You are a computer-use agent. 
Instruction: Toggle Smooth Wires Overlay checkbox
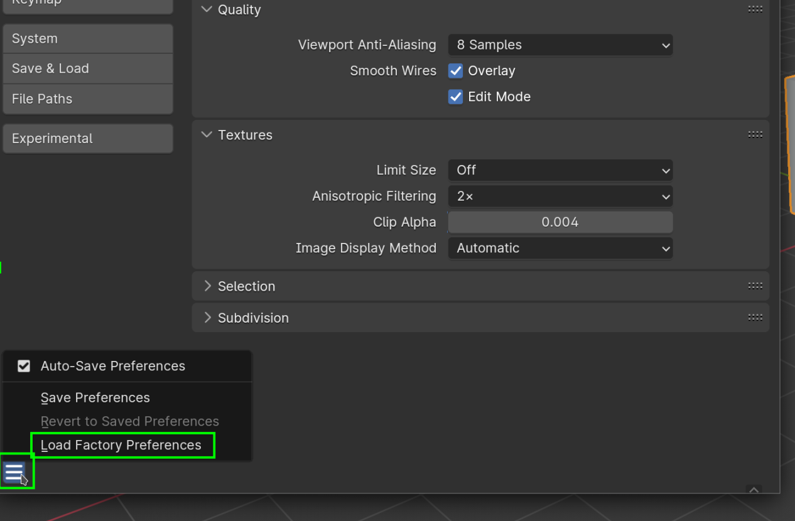coord(455,71)
